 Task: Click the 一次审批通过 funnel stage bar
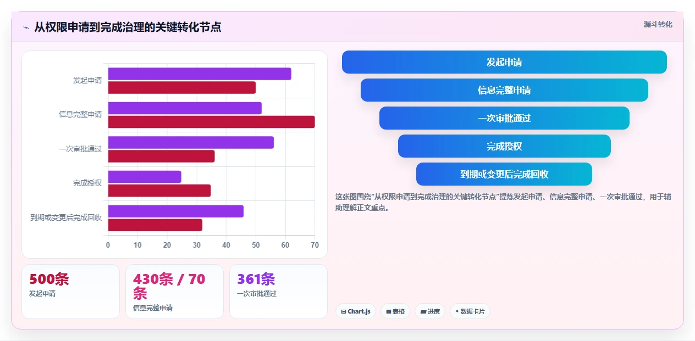(x=504, y=118)
